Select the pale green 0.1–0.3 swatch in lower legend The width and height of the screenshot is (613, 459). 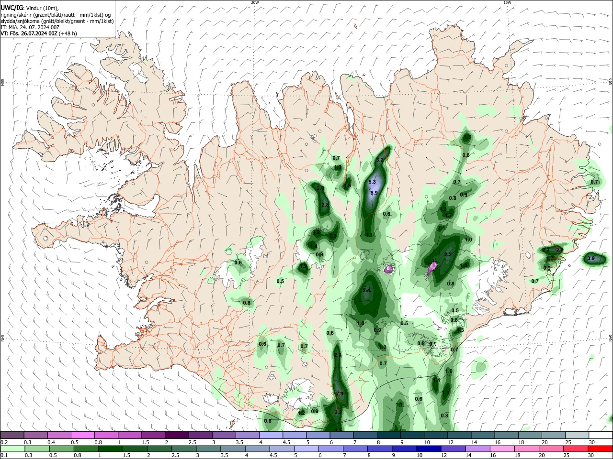pos(12,448)
